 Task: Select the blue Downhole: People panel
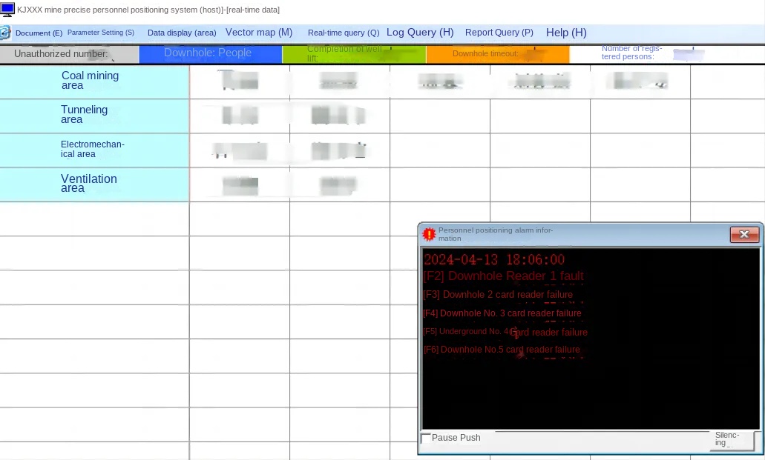(x=211, y=53)
